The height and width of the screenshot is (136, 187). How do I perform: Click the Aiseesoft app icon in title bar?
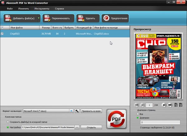point(3,3)
